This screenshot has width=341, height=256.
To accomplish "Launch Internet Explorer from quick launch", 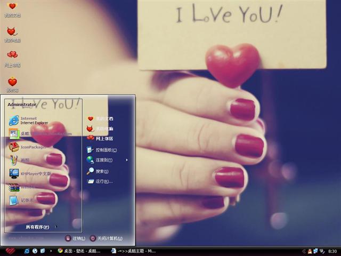I will (x=27, y=251).
